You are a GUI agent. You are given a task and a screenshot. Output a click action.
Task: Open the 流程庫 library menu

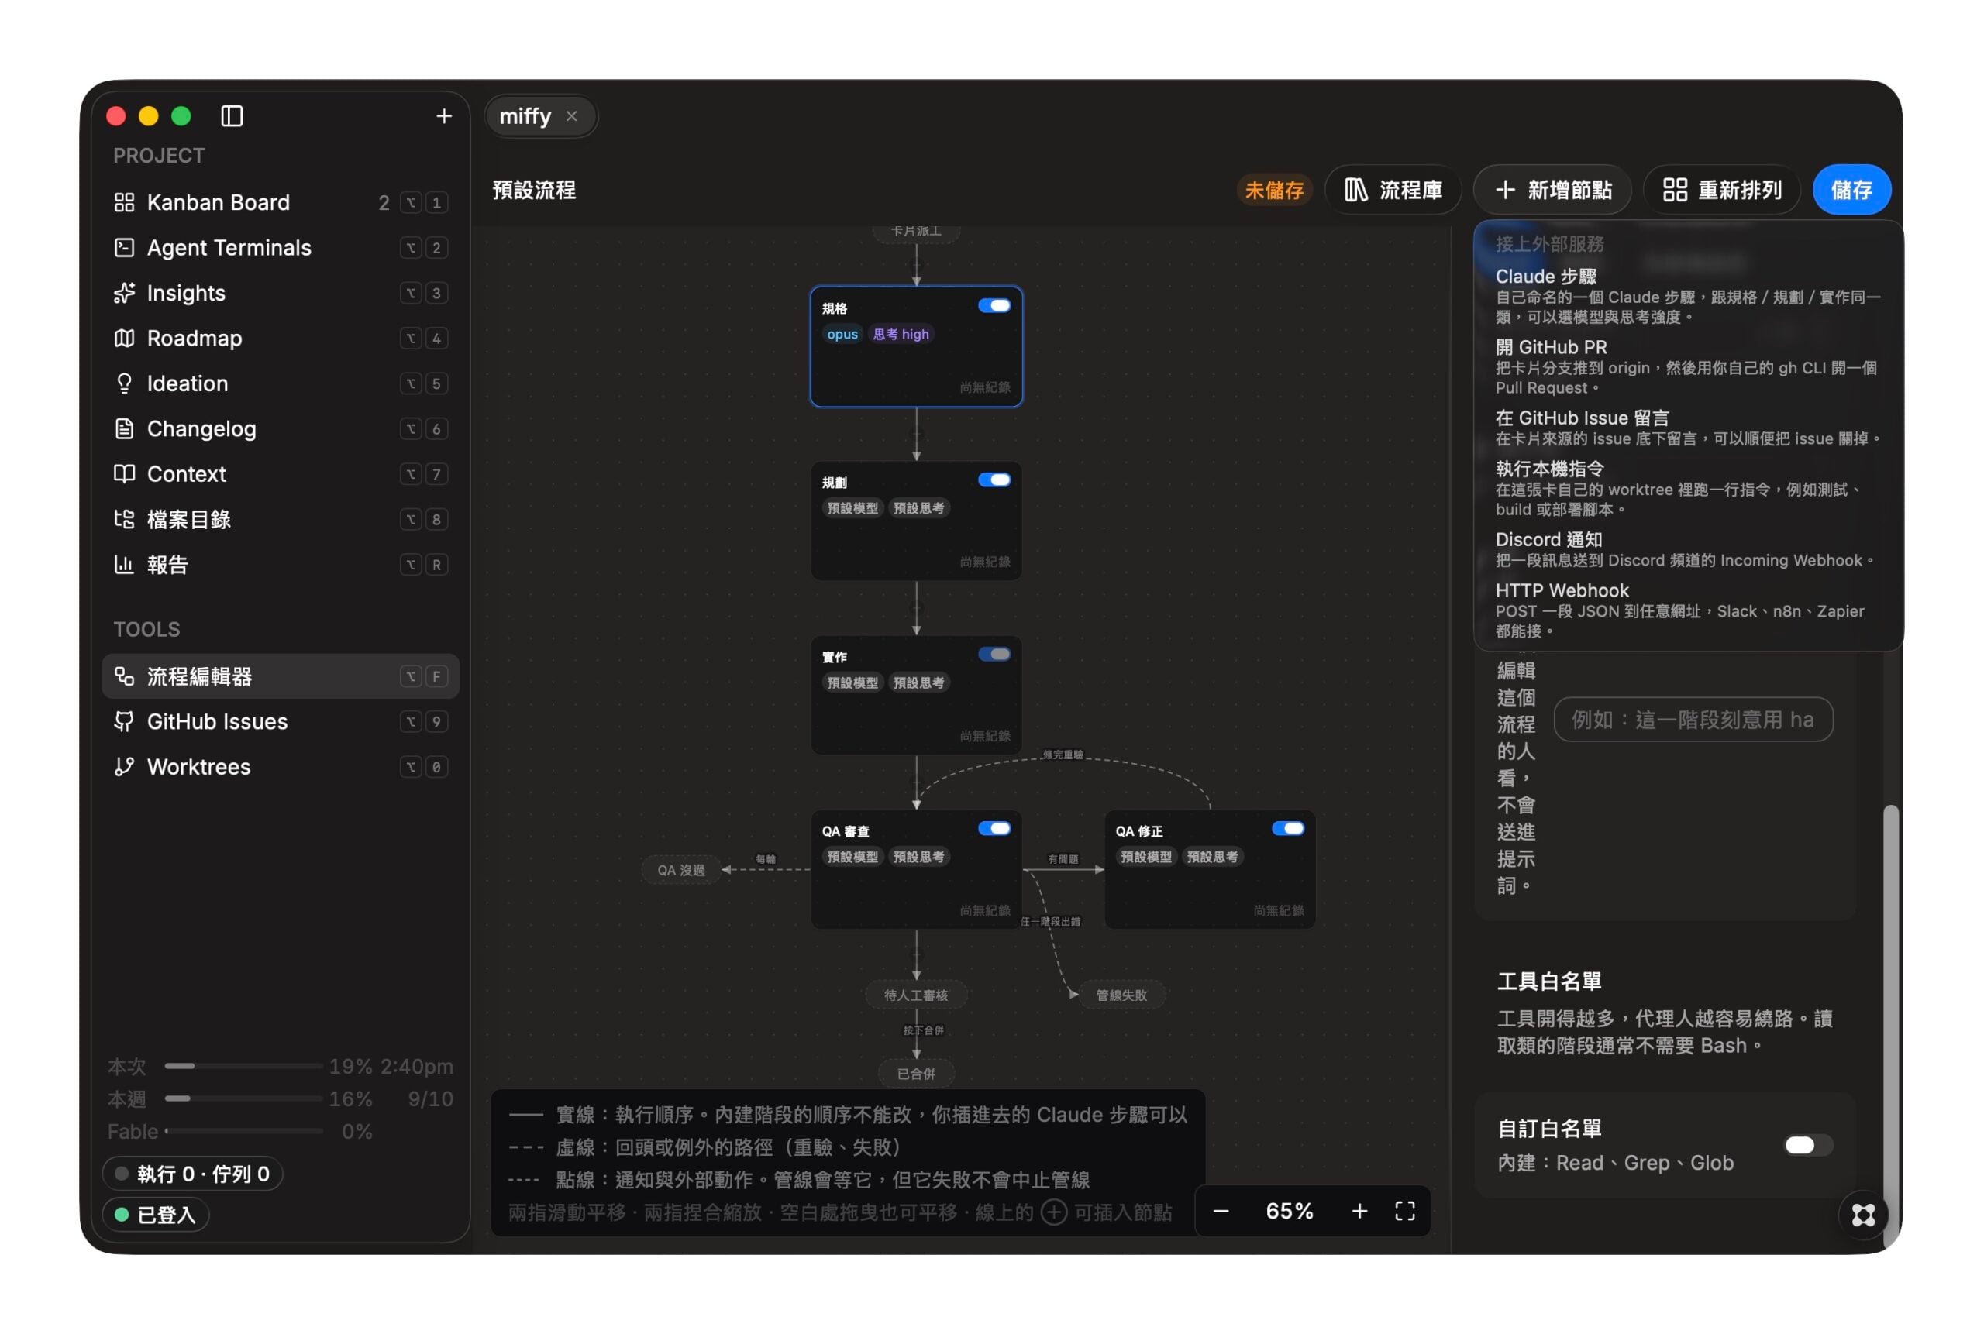(x=1393, y=190)
